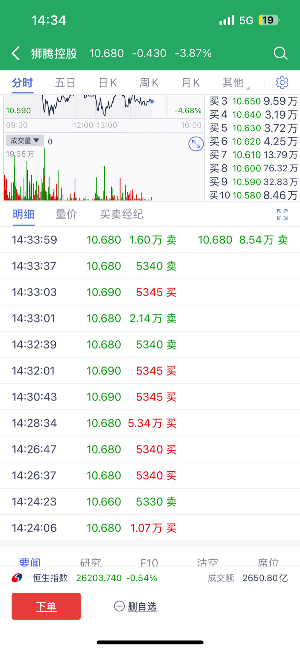Tap the back arrow icon
Viewport: 300px width, 651px height.
(16, 53)
